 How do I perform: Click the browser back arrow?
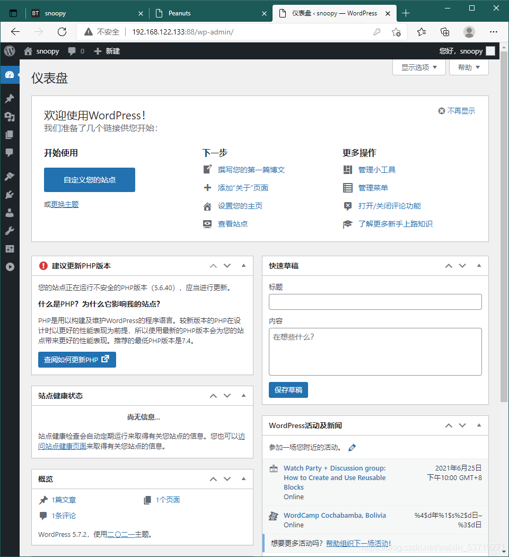coord(15,32)
